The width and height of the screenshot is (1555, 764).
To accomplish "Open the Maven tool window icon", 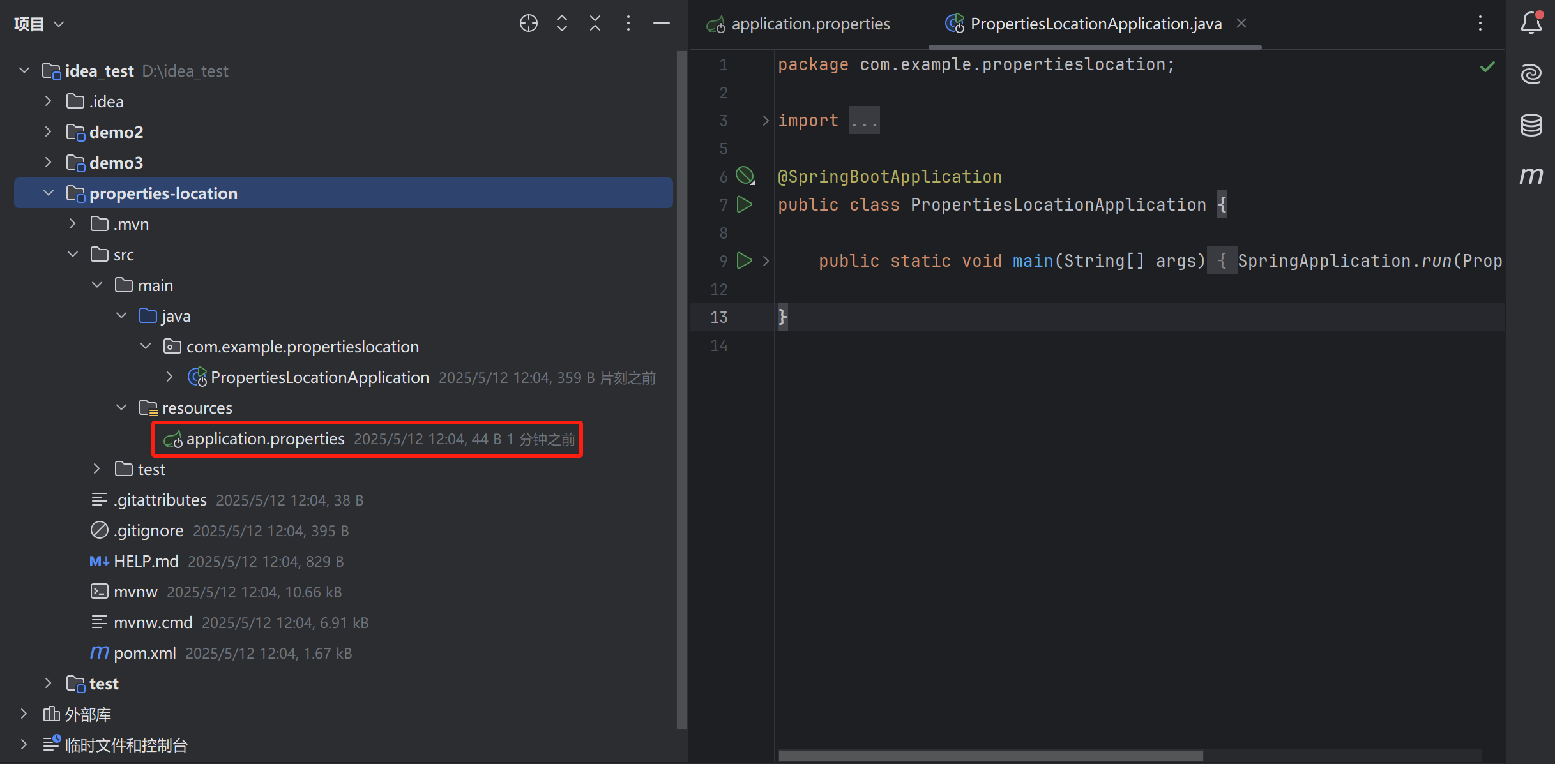I will (x=1531, y=176).
